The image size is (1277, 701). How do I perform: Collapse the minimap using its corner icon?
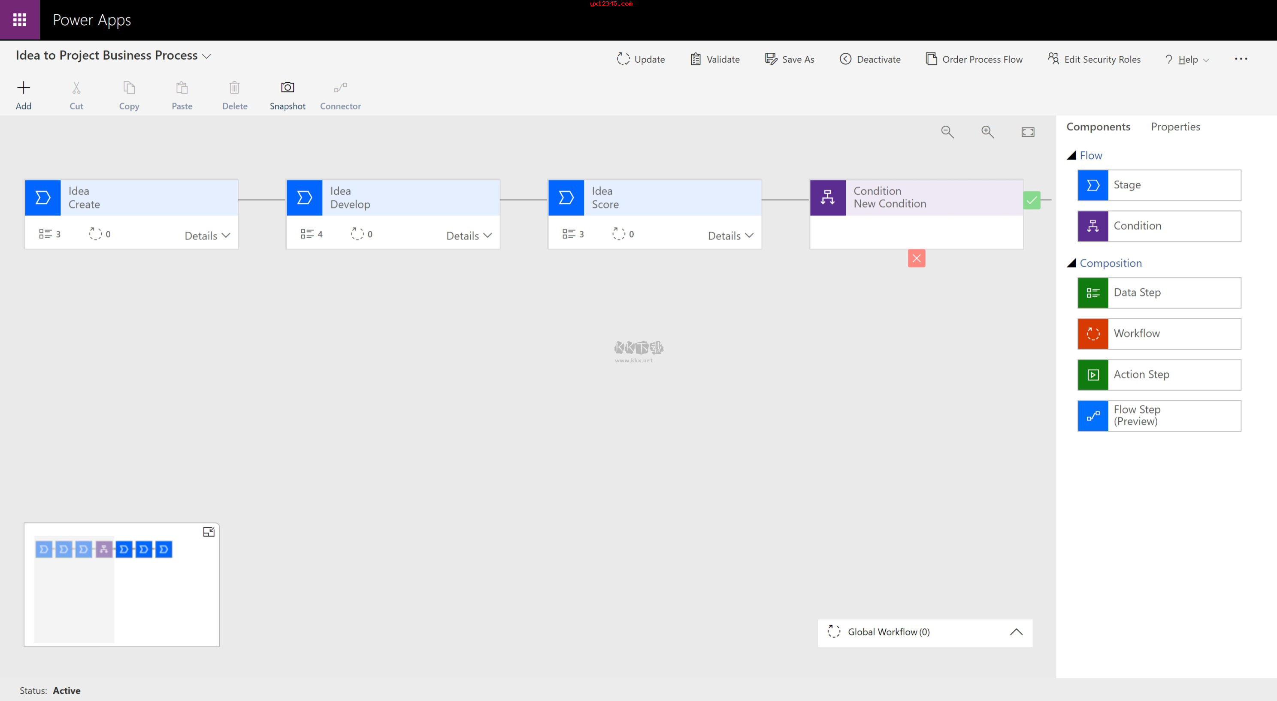pyautogui.click(x=209, y=532)
